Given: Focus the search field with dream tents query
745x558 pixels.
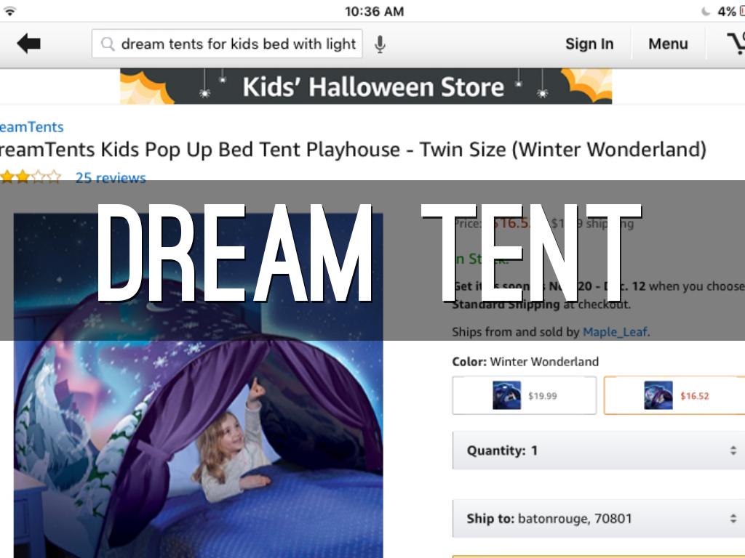Looking at the screenshot, I should tap(227, 44).
